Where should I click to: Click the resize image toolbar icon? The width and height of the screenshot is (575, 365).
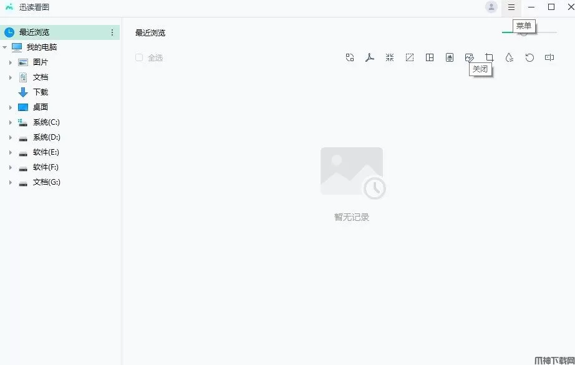410,57
